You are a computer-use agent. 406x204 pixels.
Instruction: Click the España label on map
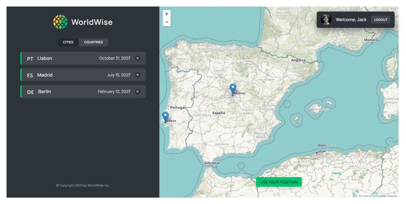point(219,113)
